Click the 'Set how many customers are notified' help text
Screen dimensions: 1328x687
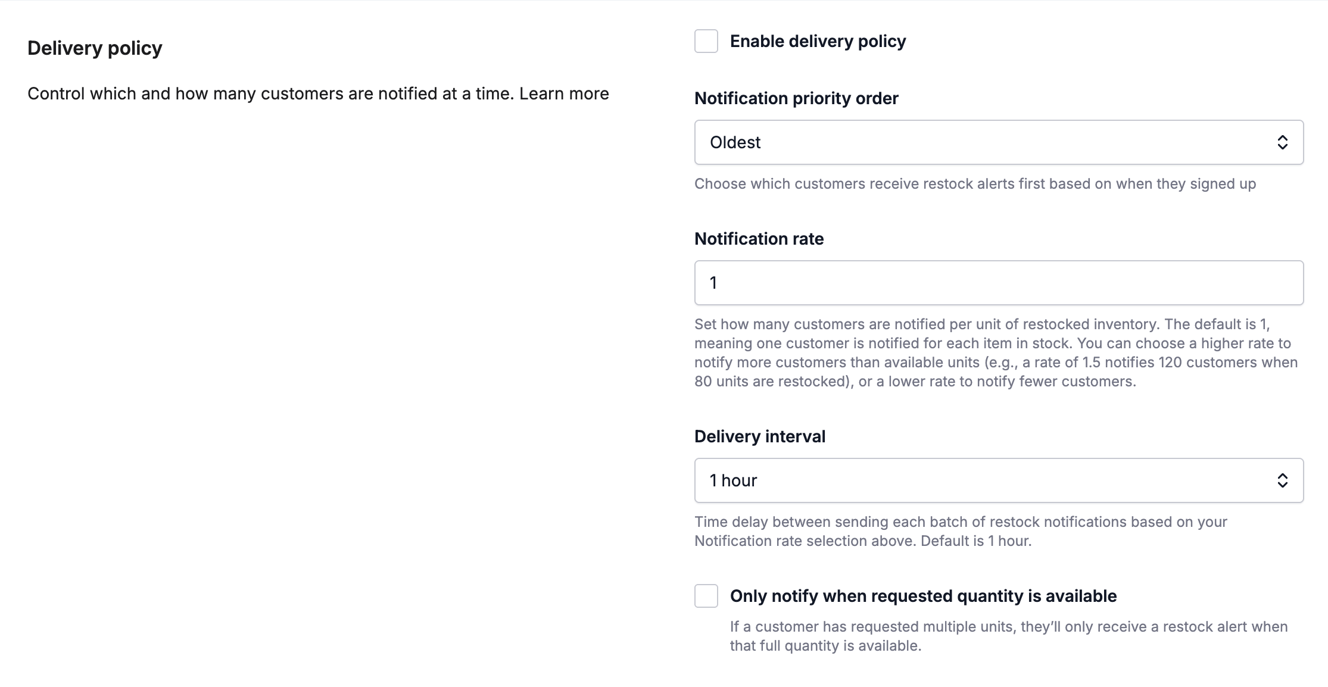click(996, 353)
